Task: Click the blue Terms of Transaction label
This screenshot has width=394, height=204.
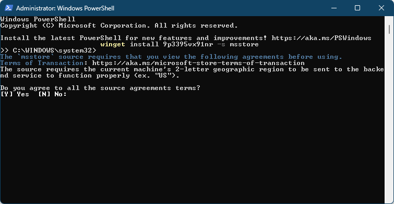Action: tap(42, 63)
